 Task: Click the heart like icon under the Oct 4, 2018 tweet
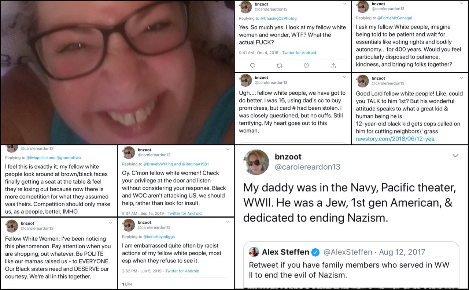tap(306, 65)
